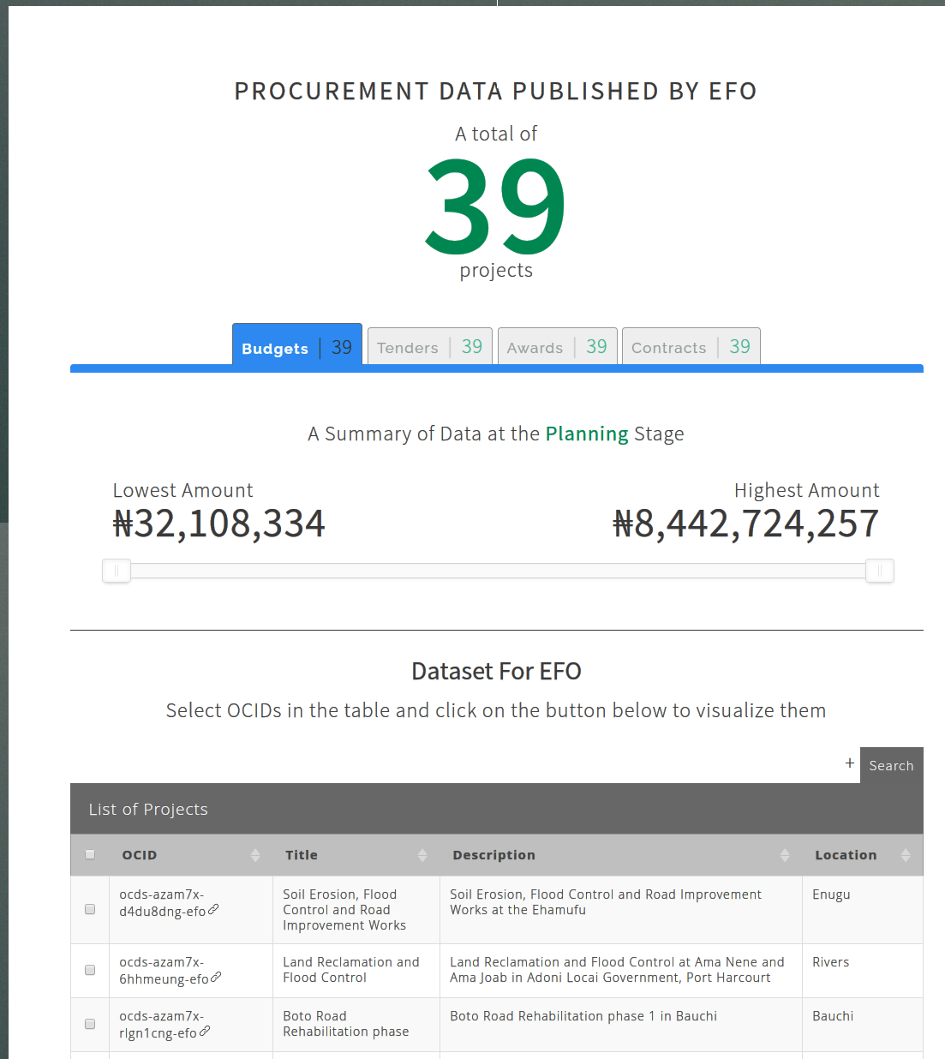This screenshot has height=1059, width=945.
Task: Click the plus icon beside Search
Action: click(x=850, y=763)
